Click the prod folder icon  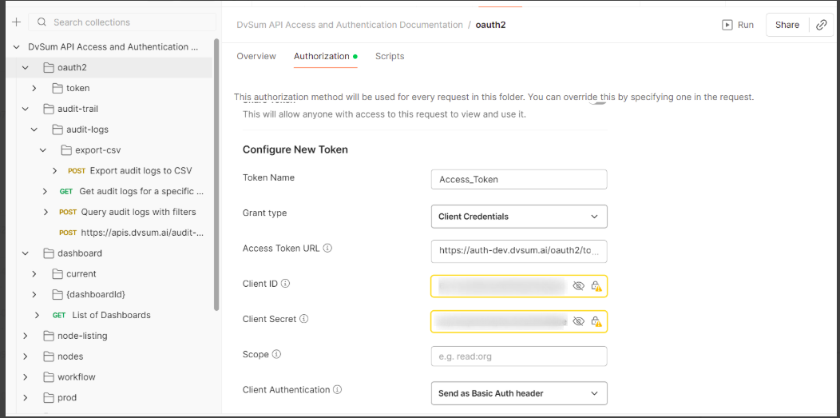50,398
